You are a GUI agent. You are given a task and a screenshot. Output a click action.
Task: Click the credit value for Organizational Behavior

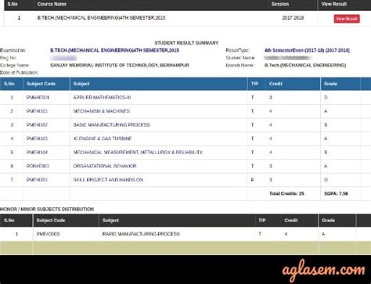(x=271, y=166)
